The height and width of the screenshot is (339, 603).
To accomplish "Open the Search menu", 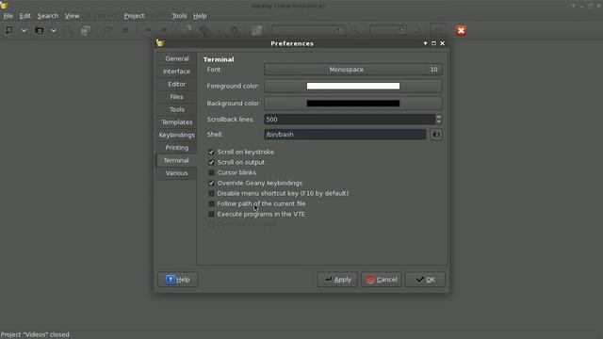I will 48,16.
